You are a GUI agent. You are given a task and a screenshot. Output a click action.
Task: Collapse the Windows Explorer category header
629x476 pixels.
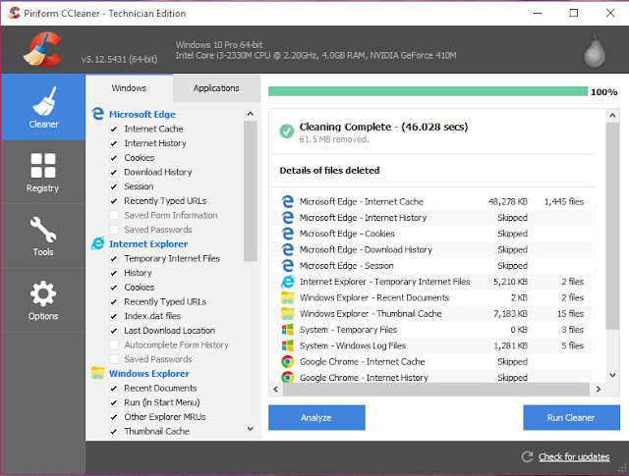[x=148, y=373]
